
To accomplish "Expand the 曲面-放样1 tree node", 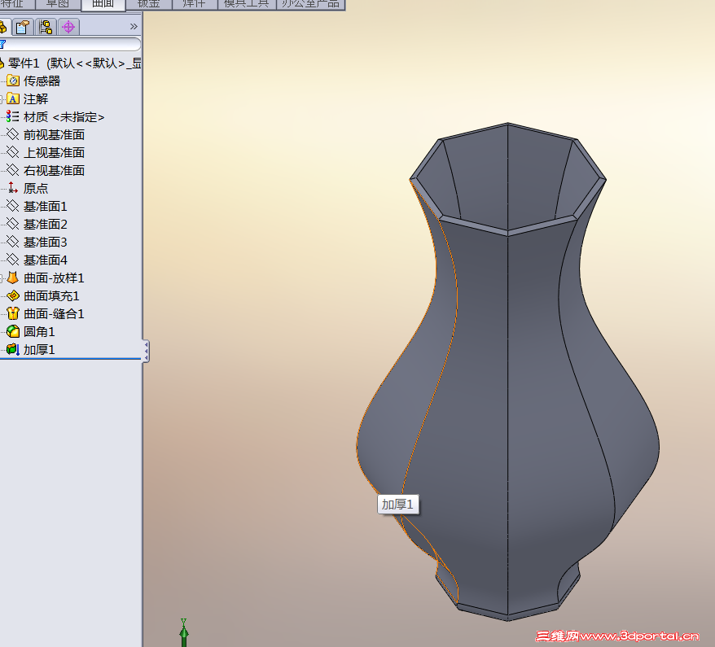I will tap(2, 278).
